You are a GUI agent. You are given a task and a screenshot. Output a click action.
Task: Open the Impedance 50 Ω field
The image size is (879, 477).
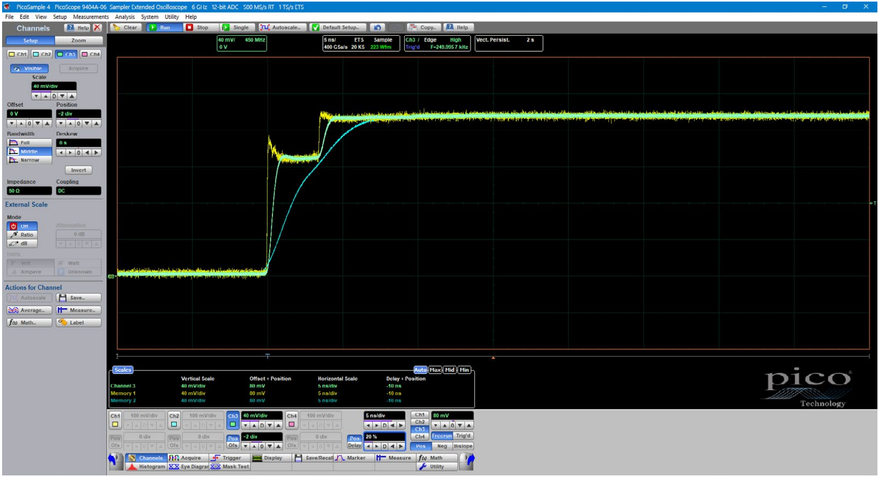point(29,191)
